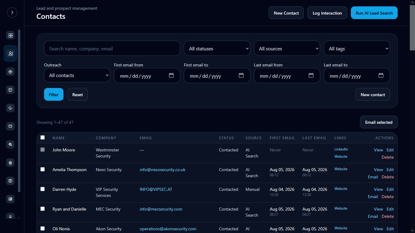This screenshot has height=233, width=415.
Task: Open the circular clock-arrow icon in sidebar
Action: click(11, 108)
